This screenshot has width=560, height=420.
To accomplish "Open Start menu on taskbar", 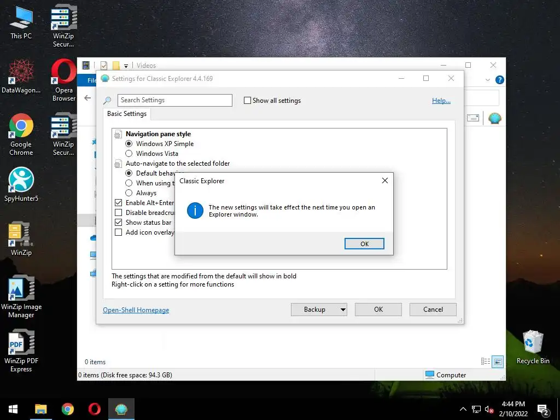I will (x=13, y=409).
